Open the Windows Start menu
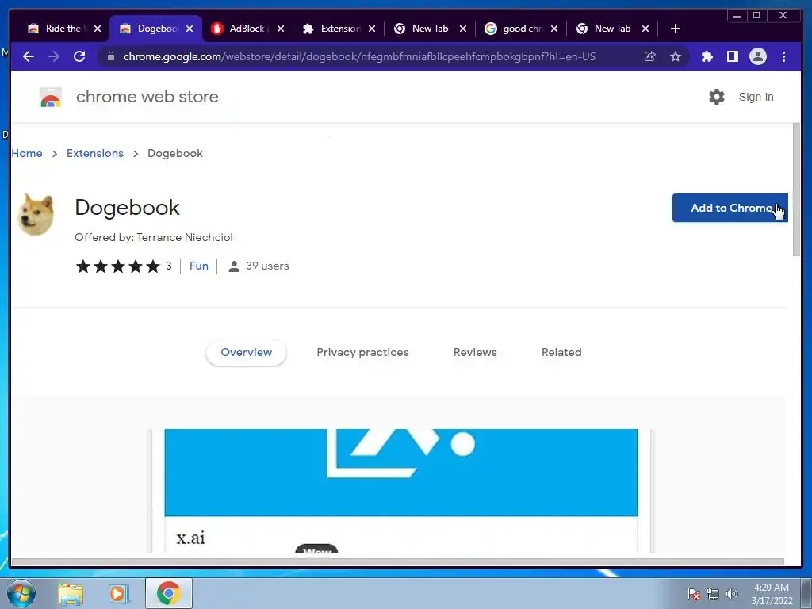 (x=21, y=593)
